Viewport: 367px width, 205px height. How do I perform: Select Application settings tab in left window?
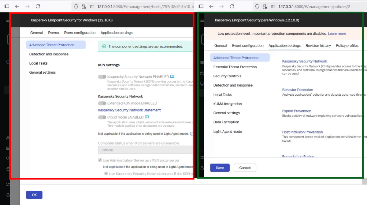[x=117, y=33]
